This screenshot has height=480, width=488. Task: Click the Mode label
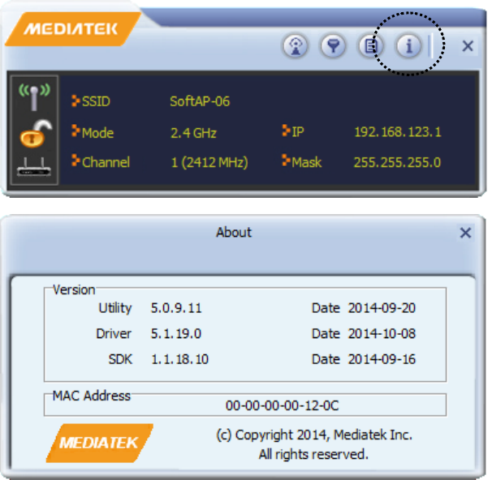tap(97, 133)
